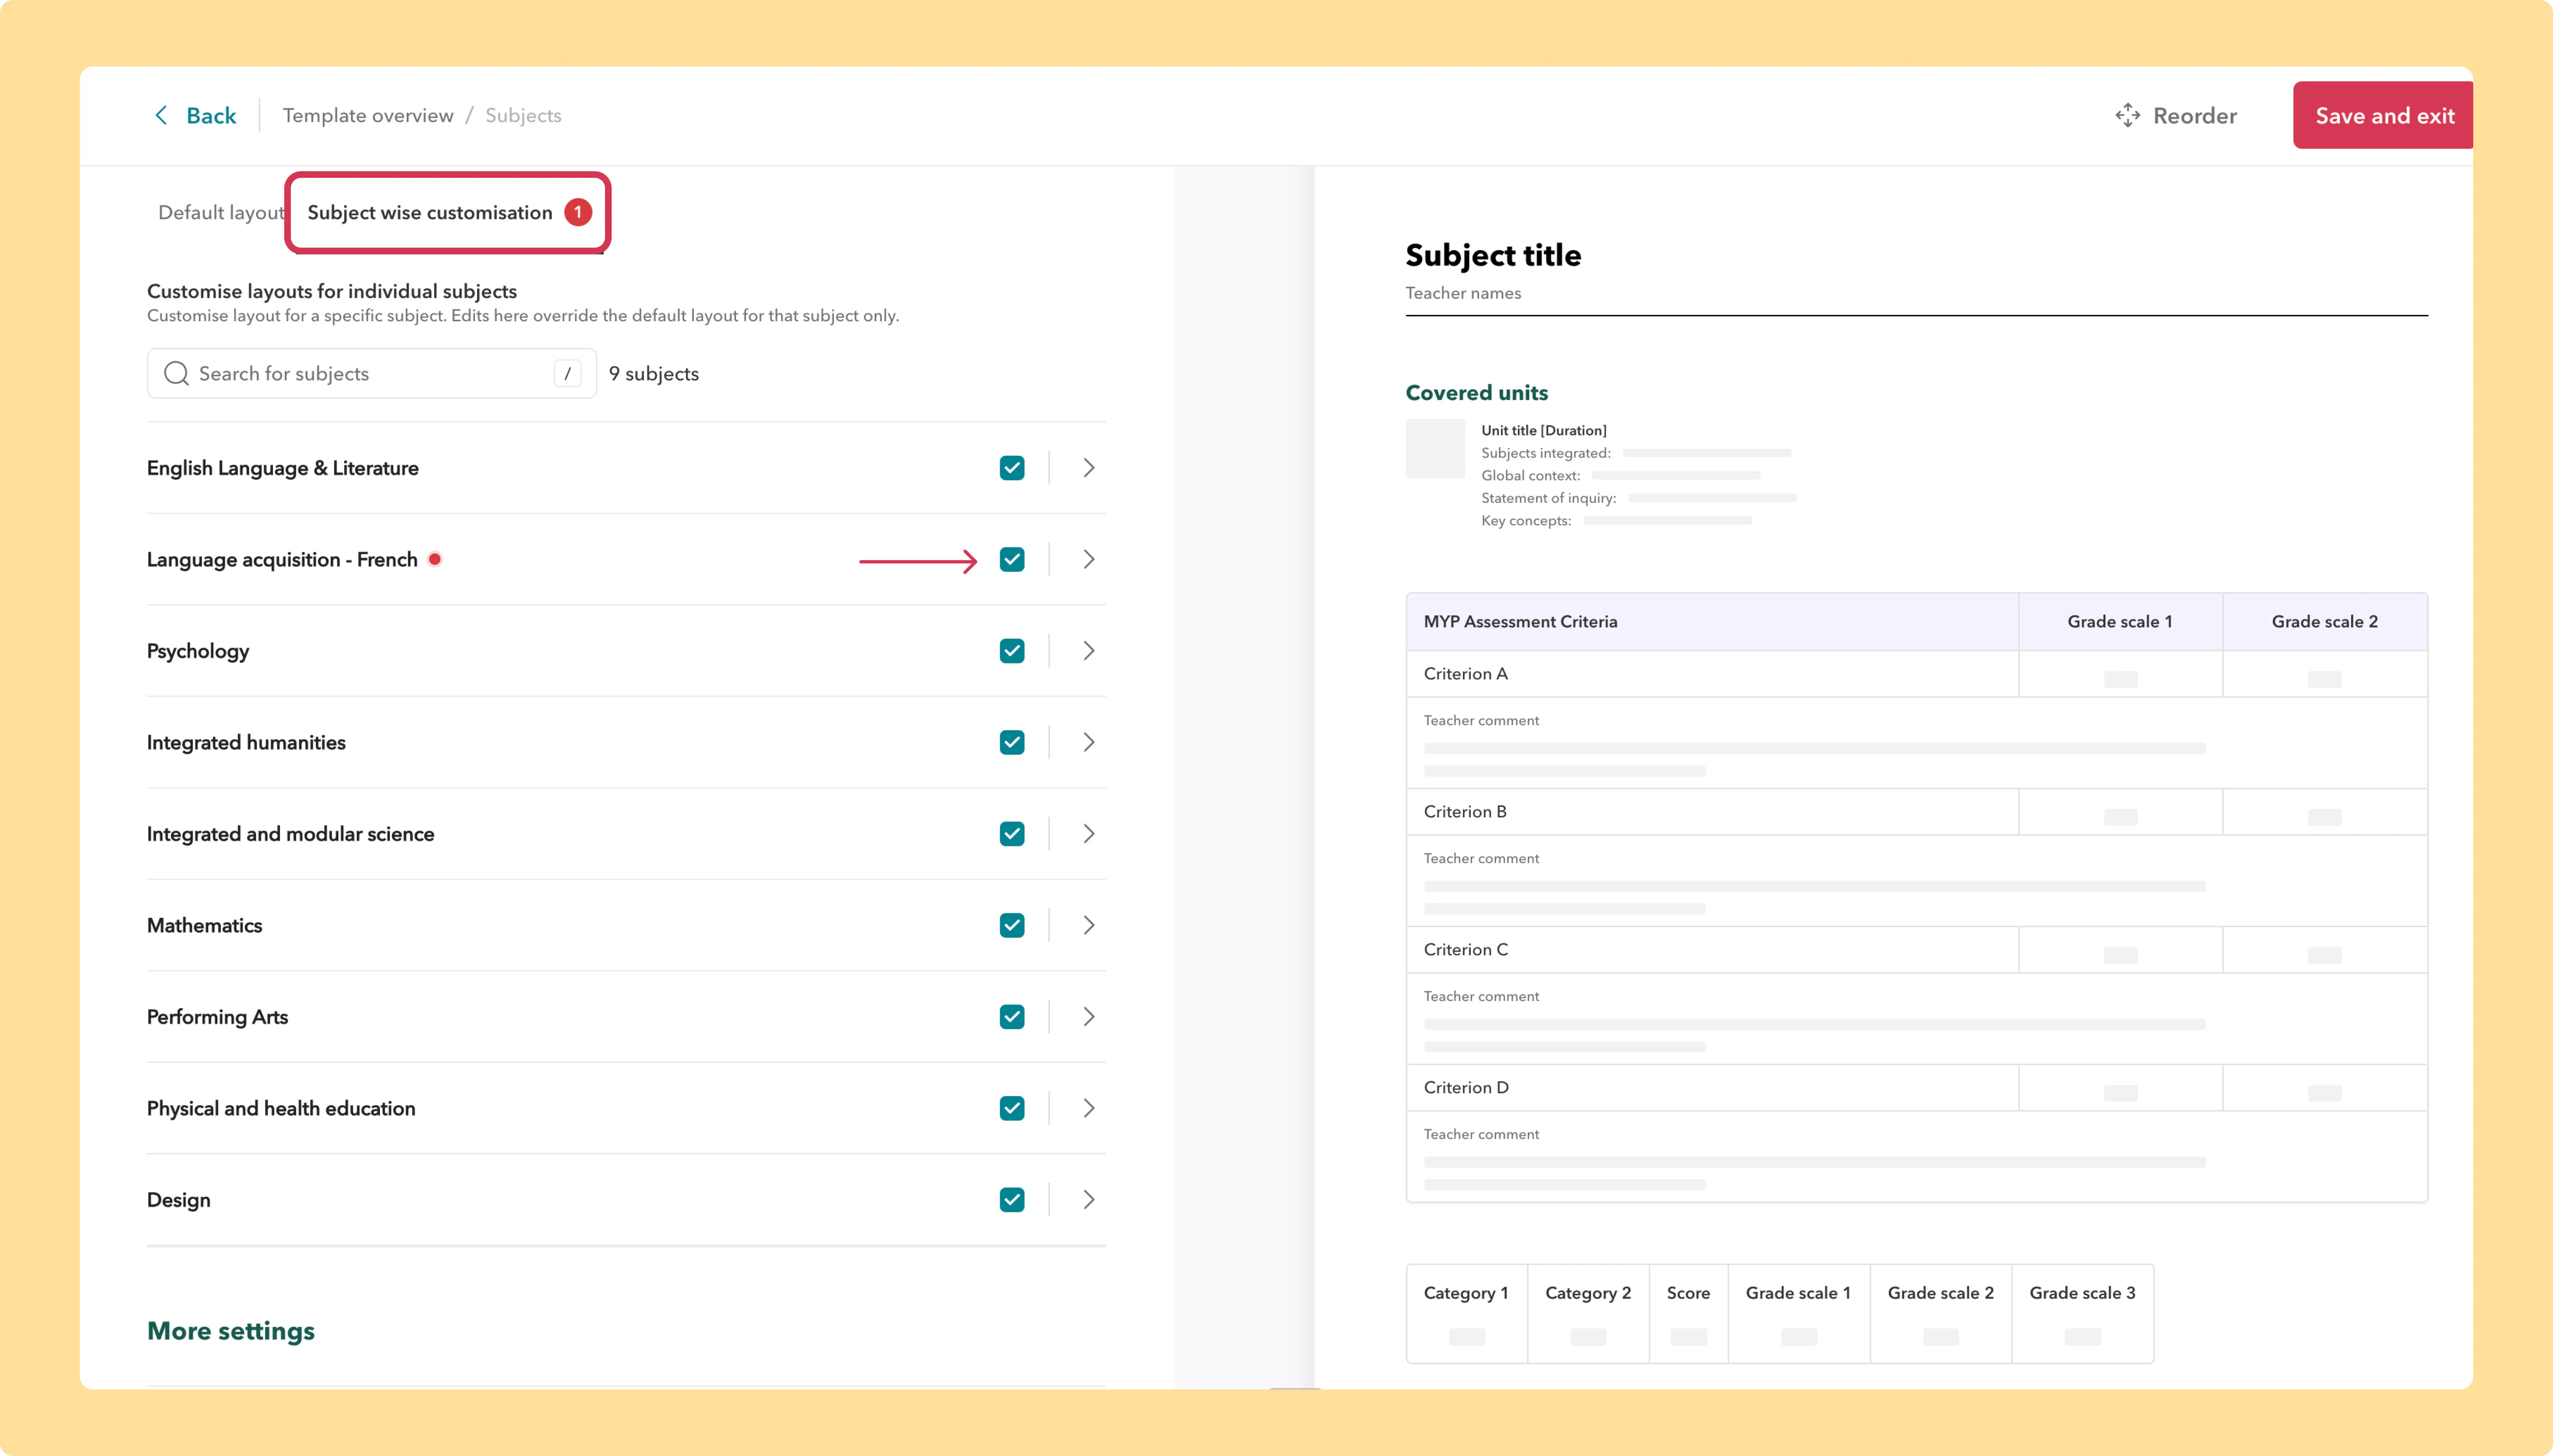
Task: Toggle the Performing Arts checkbox
Action: coord(1012,1017)
